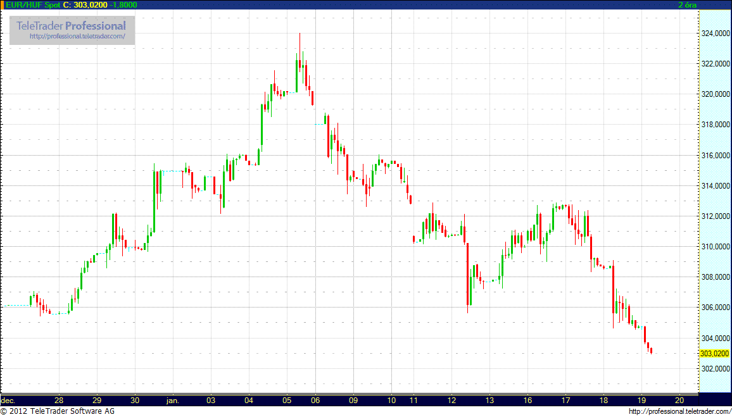732x417 pixels.
Task: Select the 310,0000 price level label
Action: [715, 246]
